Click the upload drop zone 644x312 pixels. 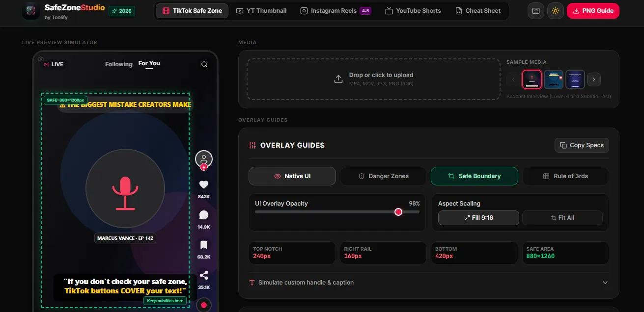(373, 79)
